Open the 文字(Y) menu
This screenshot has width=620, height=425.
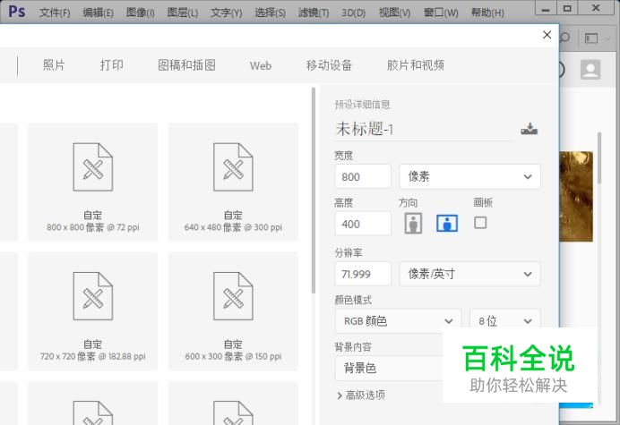coord(226,13)
